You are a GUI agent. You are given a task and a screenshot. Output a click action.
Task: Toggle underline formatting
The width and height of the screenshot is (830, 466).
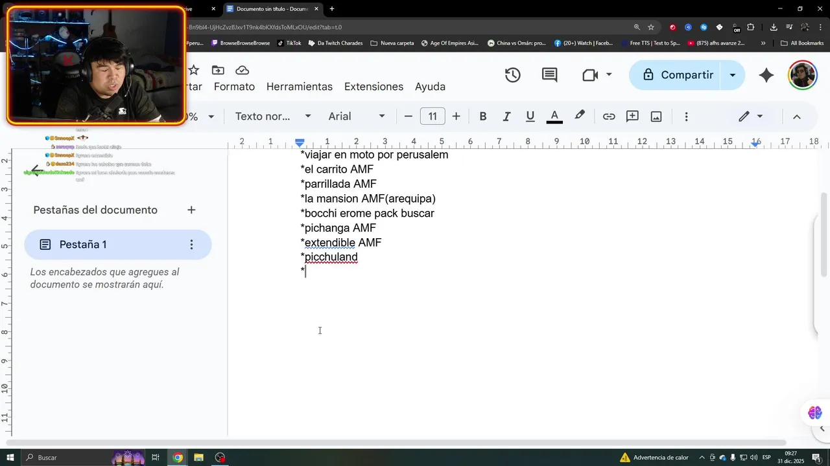[530, 116]
